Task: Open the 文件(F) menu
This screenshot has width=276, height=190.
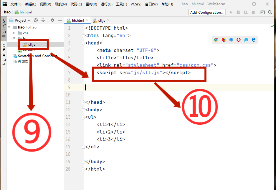Action: [x=16, y=4]
